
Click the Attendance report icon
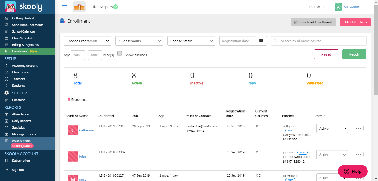[x=6, y=114]
